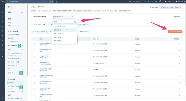Viewport: 186px width, 101px height.
Task: Choose リストプロパティー from the dropdown list
Action: point(65,26)
